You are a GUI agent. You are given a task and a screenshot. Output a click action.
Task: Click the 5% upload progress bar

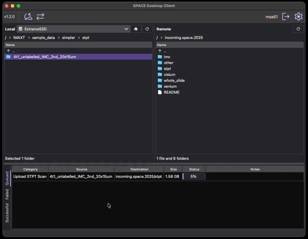194,176
